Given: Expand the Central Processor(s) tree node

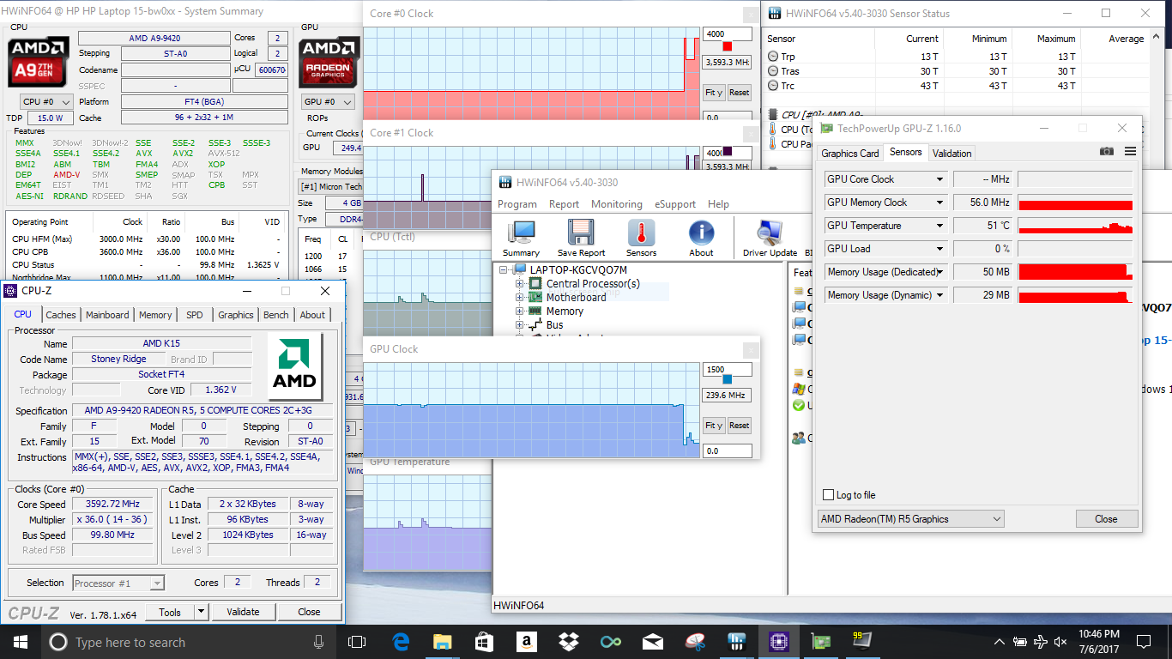Looking at the screenshot, I should point(519,284).
